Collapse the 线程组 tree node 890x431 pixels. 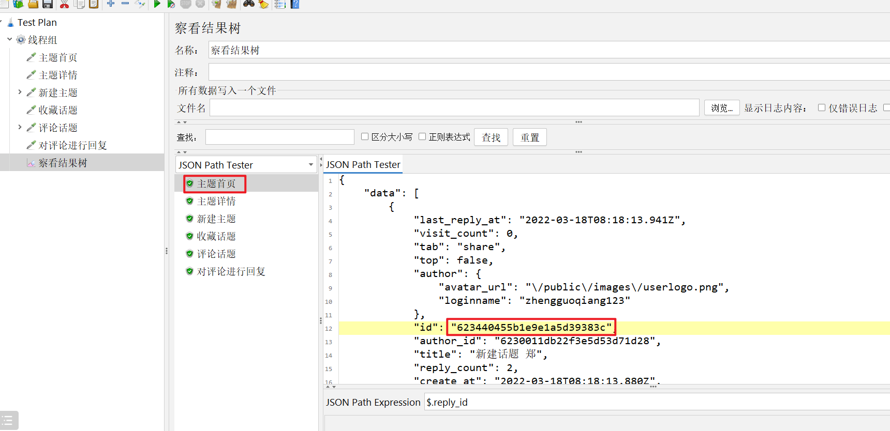point(9,39)
